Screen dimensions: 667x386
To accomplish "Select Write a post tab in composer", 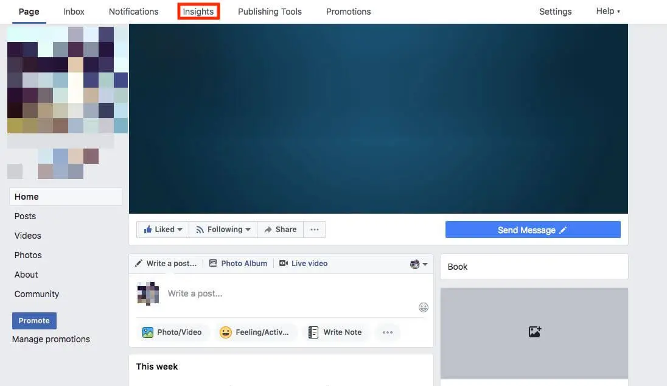I will [166, 264].
